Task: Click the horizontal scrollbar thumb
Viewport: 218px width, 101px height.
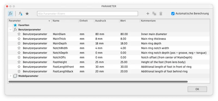Action: point(98,82)
